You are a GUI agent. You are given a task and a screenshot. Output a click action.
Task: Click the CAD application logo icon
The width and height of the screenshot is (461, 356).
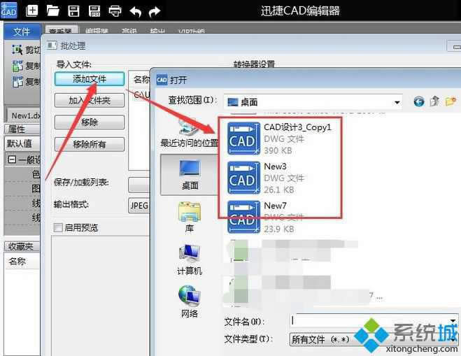8,10
